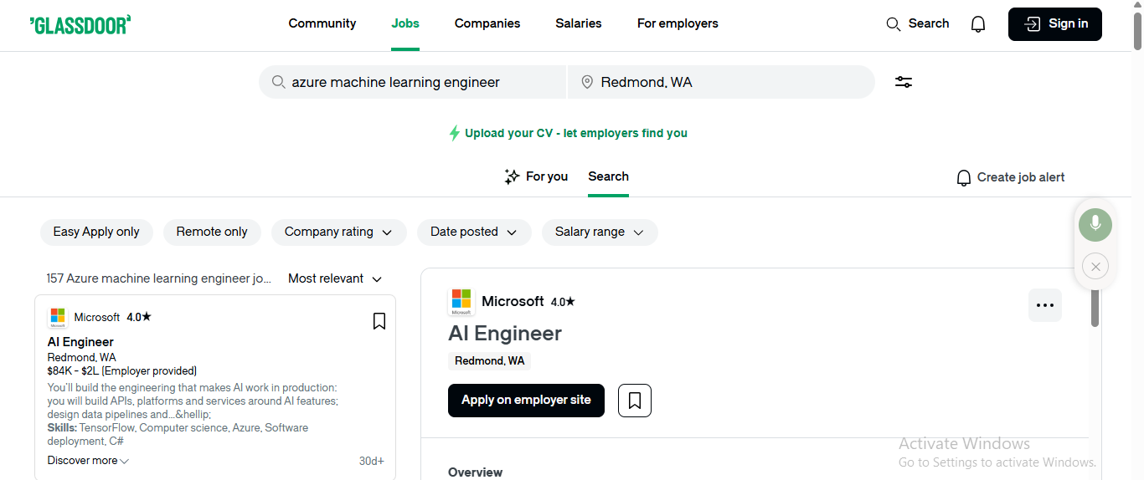Expand Discover more in job card
The height and width of the screenshot is (480, 1144).
click(88, 461)
